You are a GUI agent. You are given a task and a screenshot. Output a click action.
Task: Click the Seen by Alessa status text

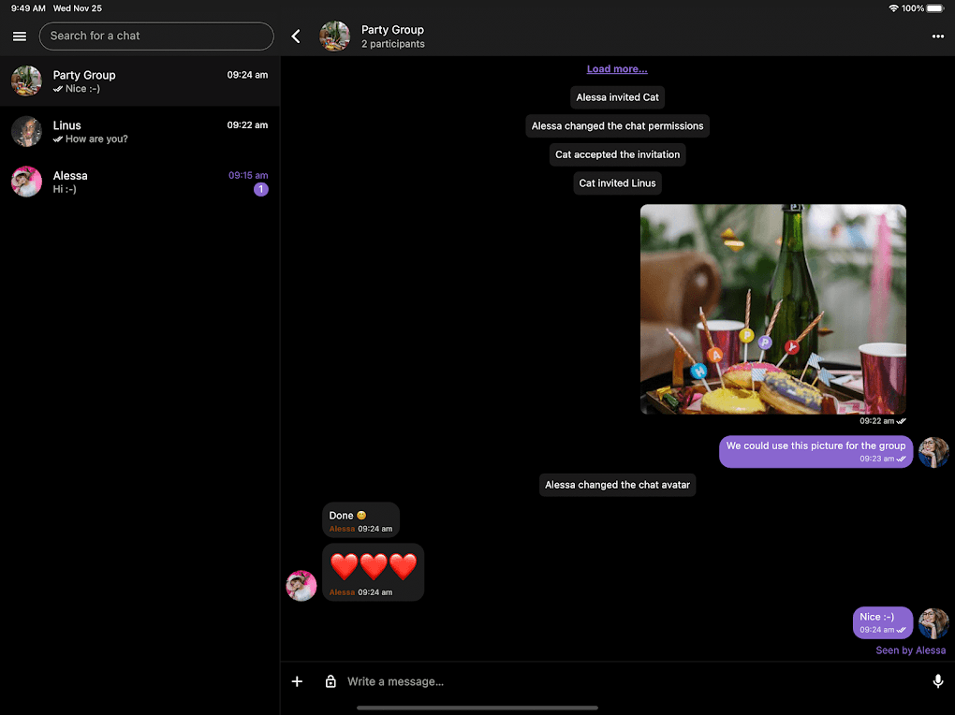pyautogui.click(x=909, y=649)
